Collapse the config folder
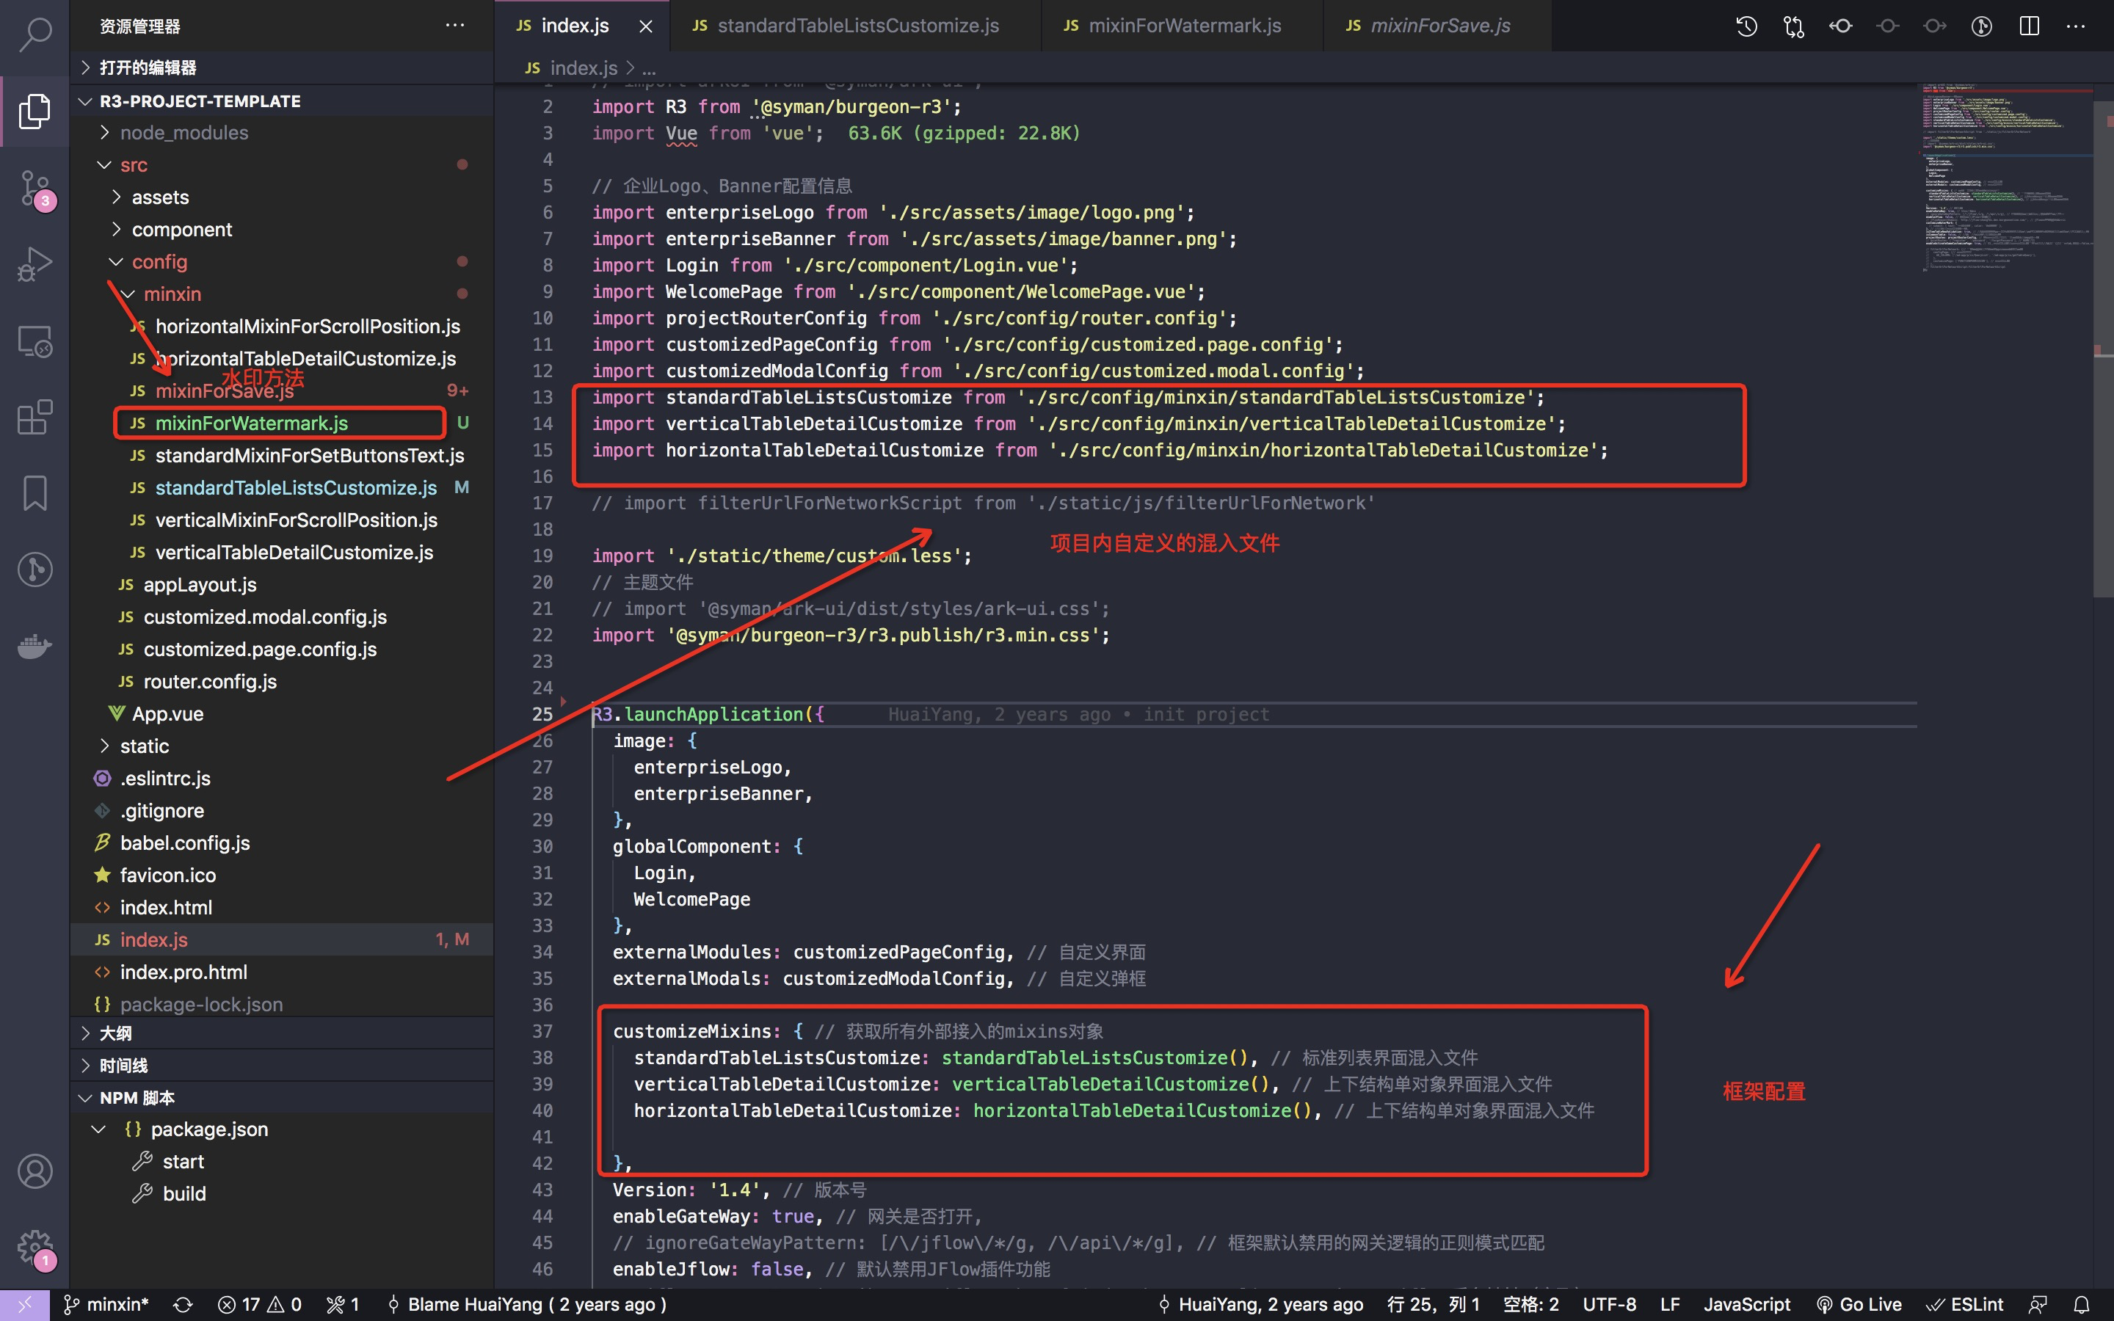This screenshot has height=1321, width=2114. click(x=281, y=262)
